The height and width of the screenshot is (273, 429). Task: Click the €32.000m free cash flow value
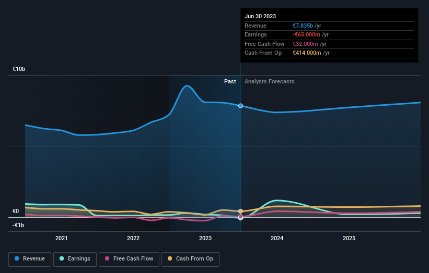[305, 44]
